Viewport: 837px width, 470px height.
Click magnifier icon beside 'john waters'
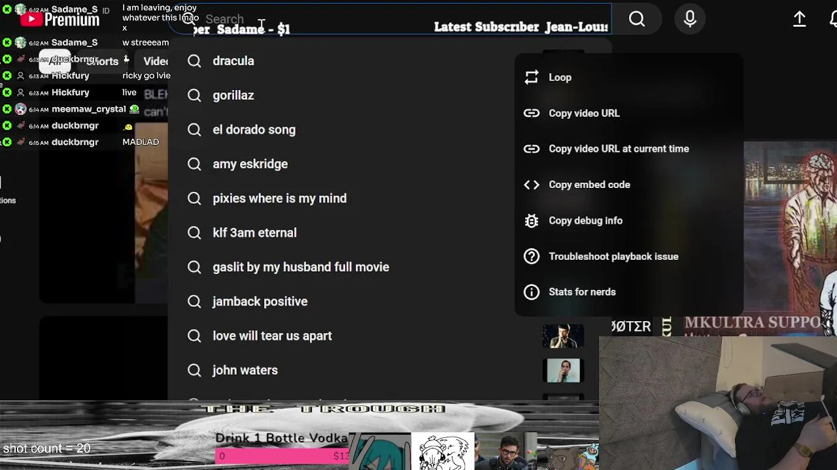[194, 370]
